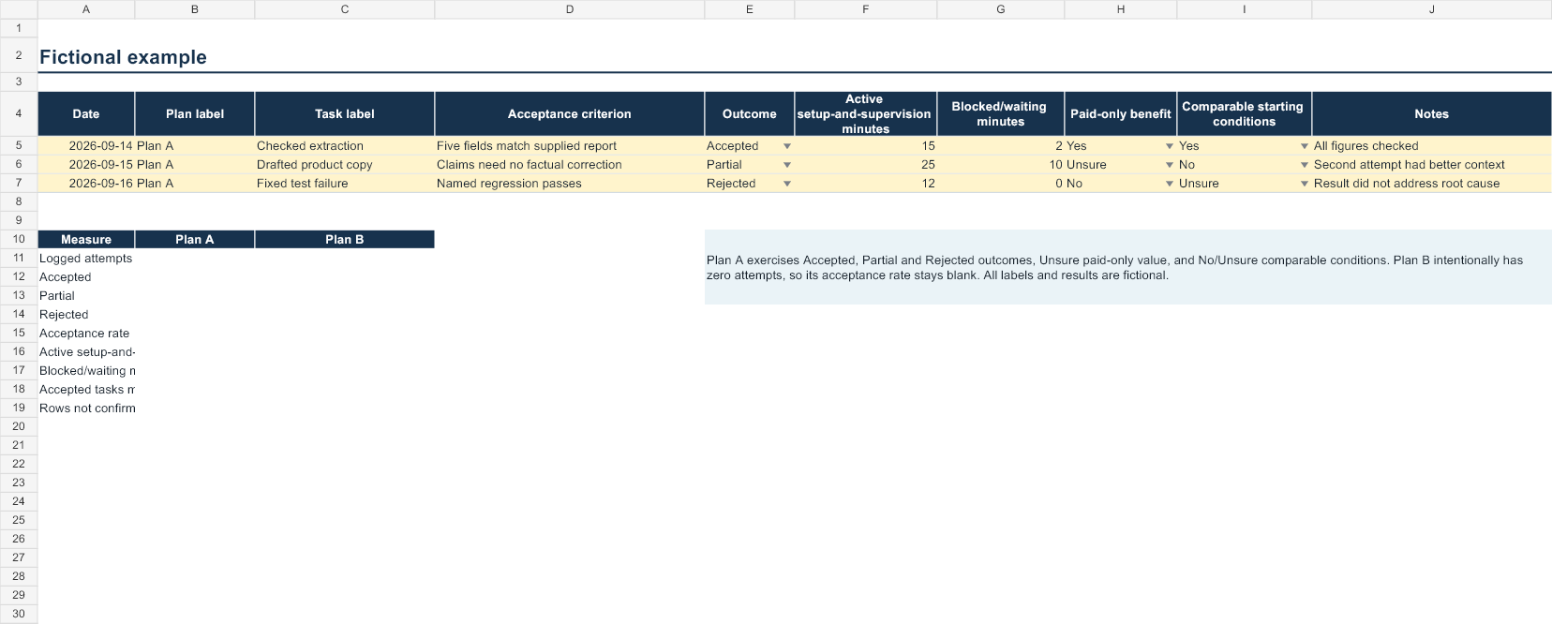Select row 10 header
This screenshot has width=1552, height=624.
(x=19, y=239)
